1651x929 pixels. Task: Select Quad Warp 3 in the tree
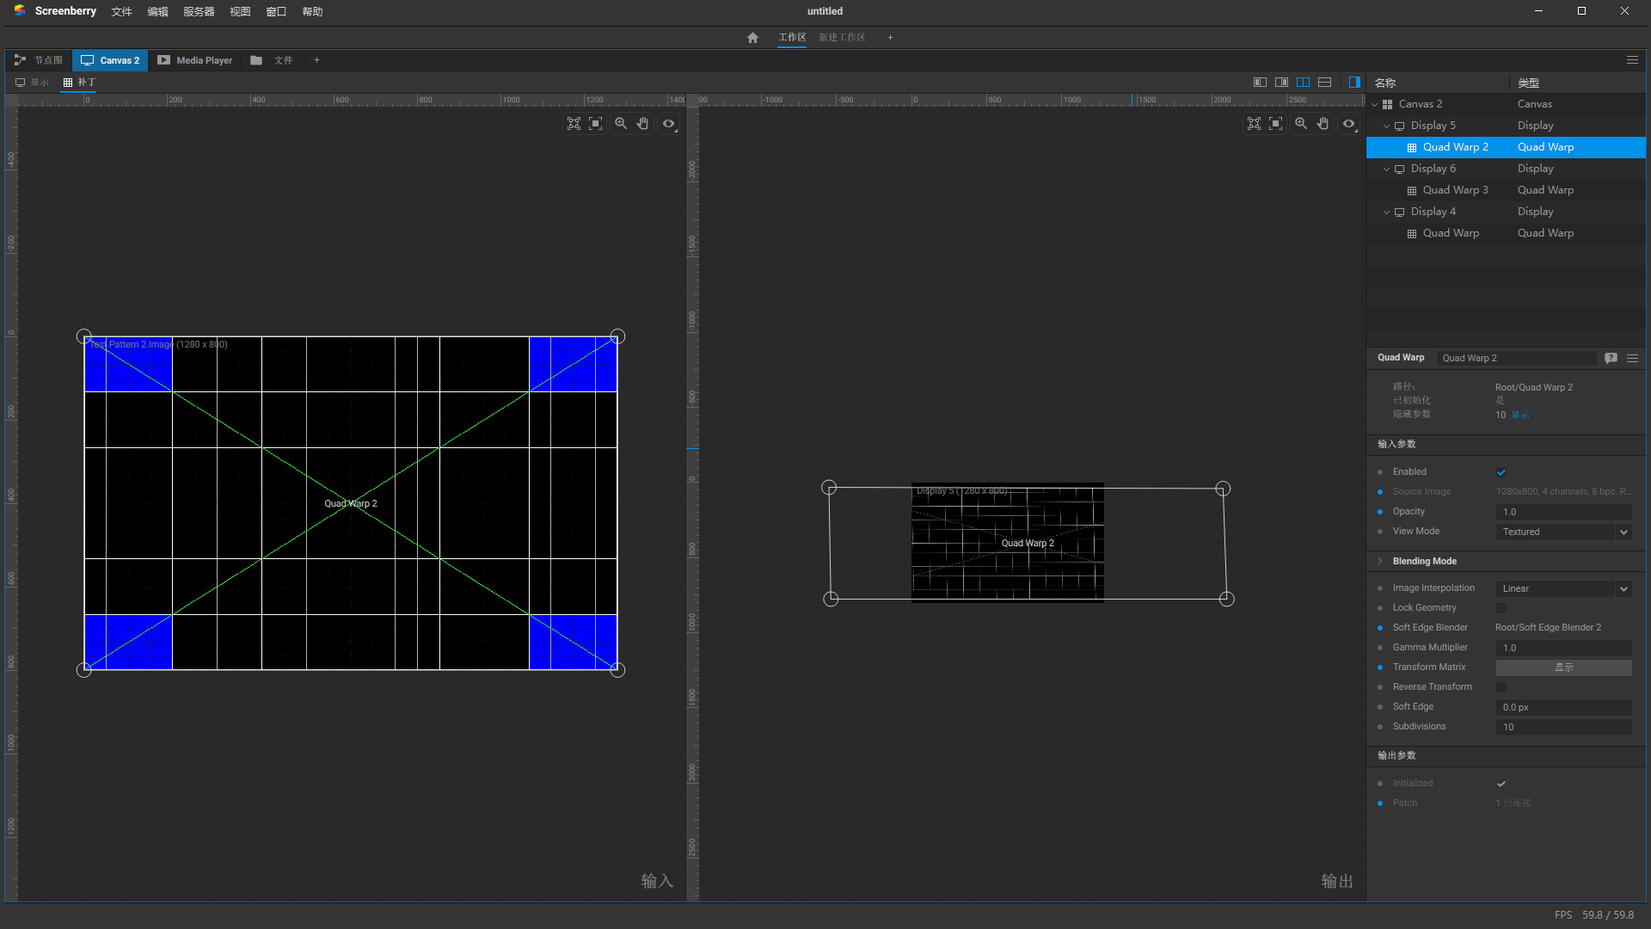click(1455, 190)
